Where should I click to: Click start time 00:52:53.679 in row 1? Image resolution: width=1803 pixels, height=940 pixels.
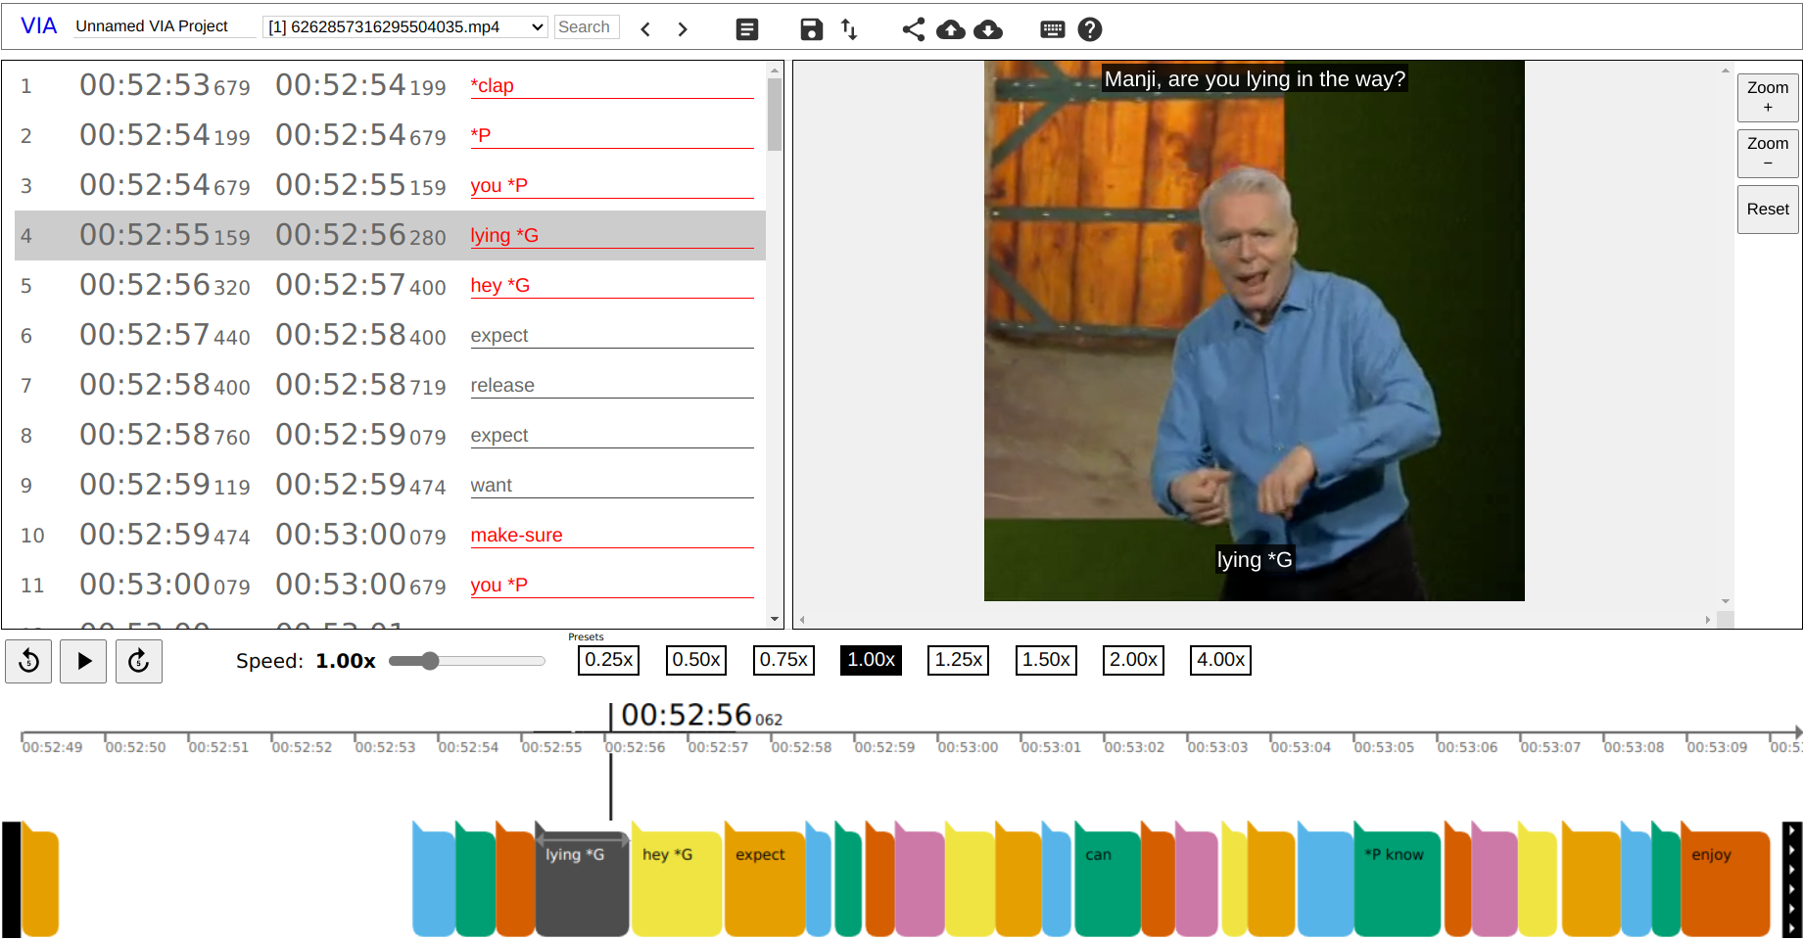(x=165, y=86)
